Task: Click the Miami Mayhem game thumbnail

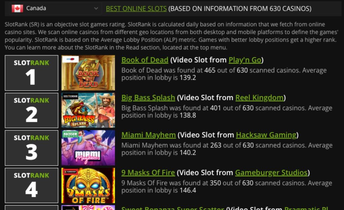Action: [x=88, y=148]
